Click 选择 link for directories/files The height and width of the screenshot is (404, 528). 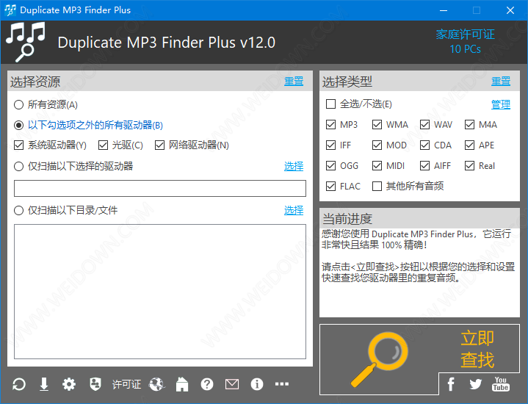click(294, 211)
